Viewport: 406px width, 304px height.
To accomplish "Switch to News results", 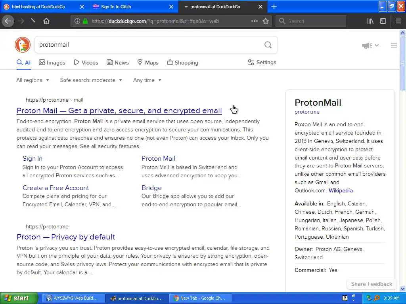I will [117, 63].
